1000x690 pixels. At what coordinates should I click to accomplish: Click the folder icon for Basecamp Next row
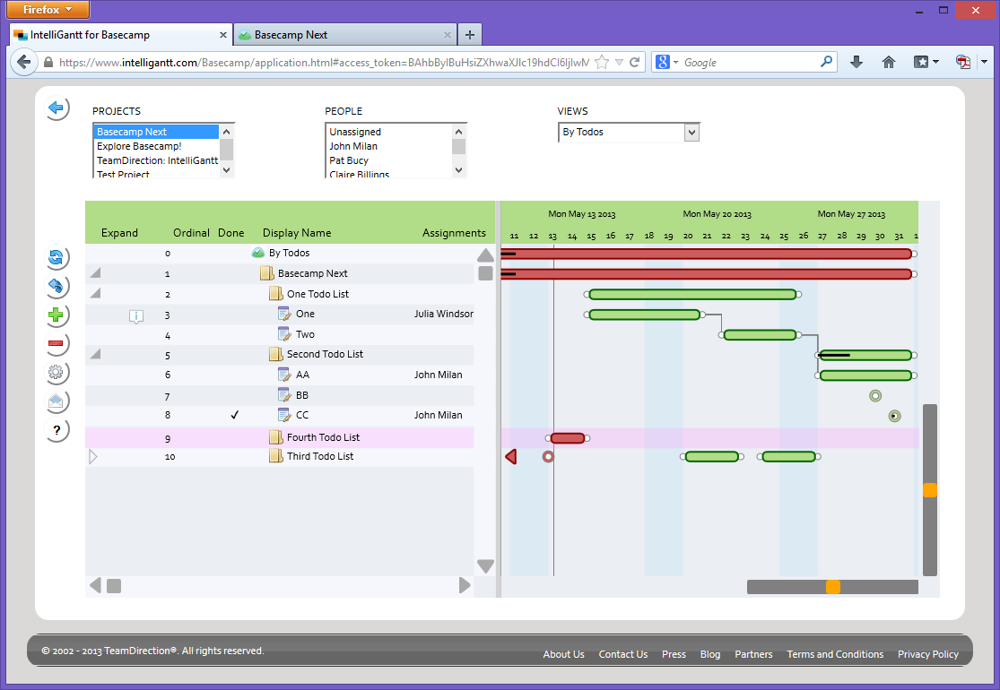point(267,273)
